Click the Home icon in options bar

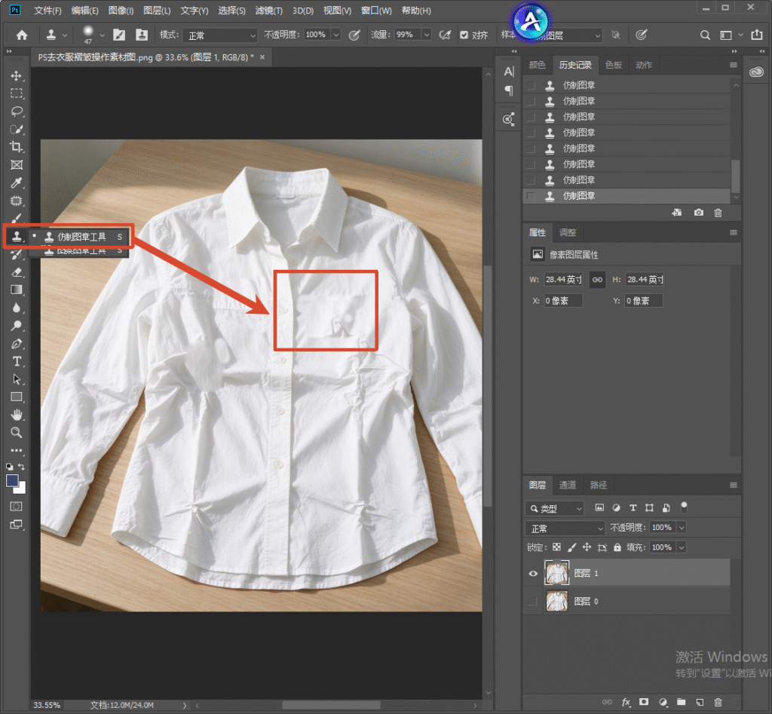[22, 35]
